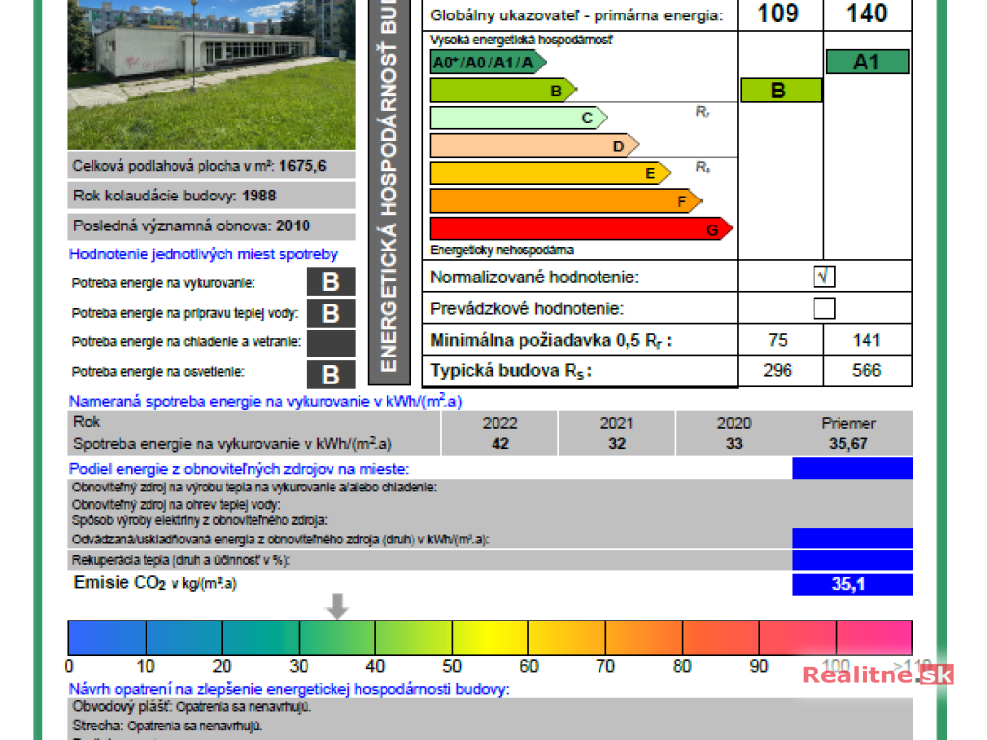Click blue box in 'Rekuperácia tepla' row
The width and height of the screenshot is (987, 740).
852,560
